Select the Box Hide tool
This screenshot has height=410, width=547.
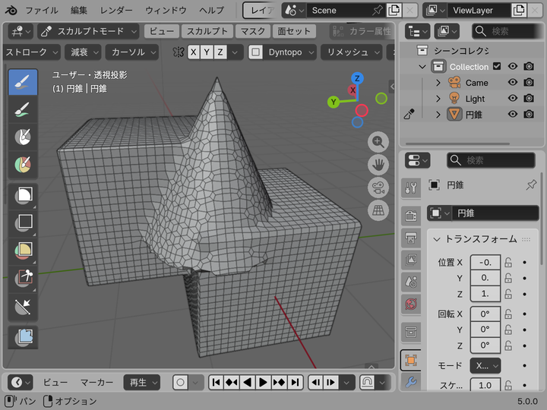[23, 222]
